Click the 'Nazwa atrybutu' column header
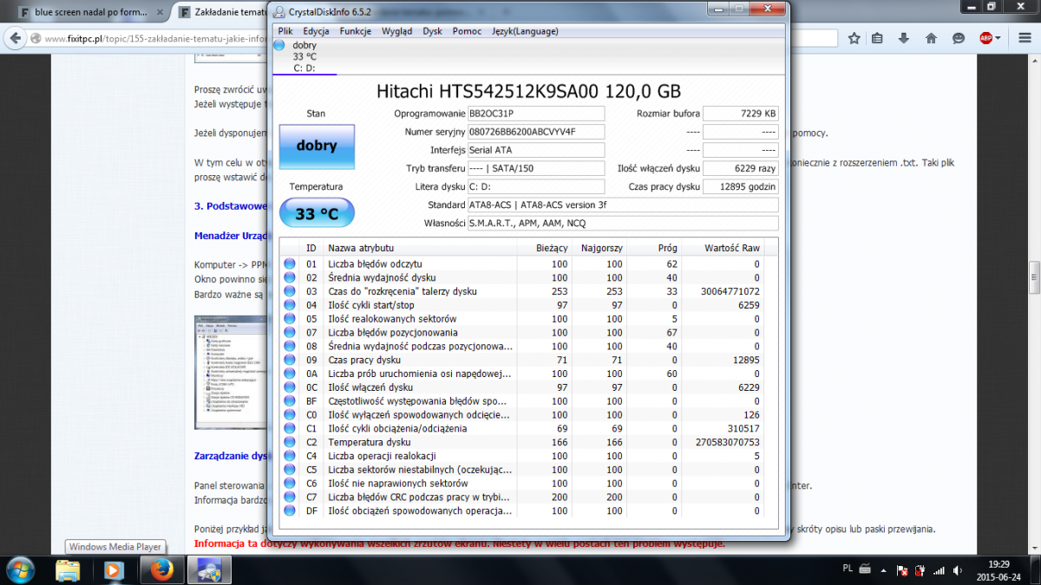This screenshot has height=585, width=1041. [x=420, y=249]
